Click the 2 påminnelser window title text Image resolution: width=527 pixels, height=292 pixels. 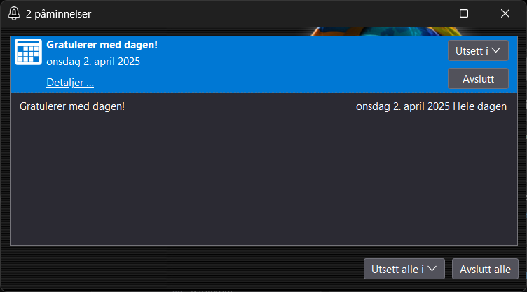click(x=58, y=14)
